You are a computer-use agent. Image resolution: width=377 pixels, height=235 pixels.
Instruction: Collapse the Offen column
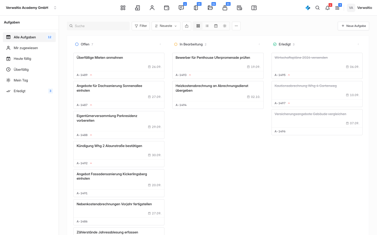point(160,44)
